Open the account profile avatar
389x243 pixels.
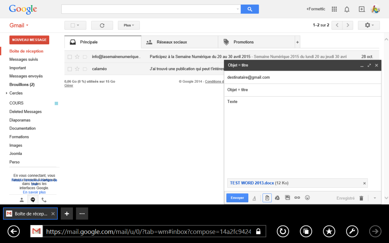pyautogui.click(x=375, y=9)
